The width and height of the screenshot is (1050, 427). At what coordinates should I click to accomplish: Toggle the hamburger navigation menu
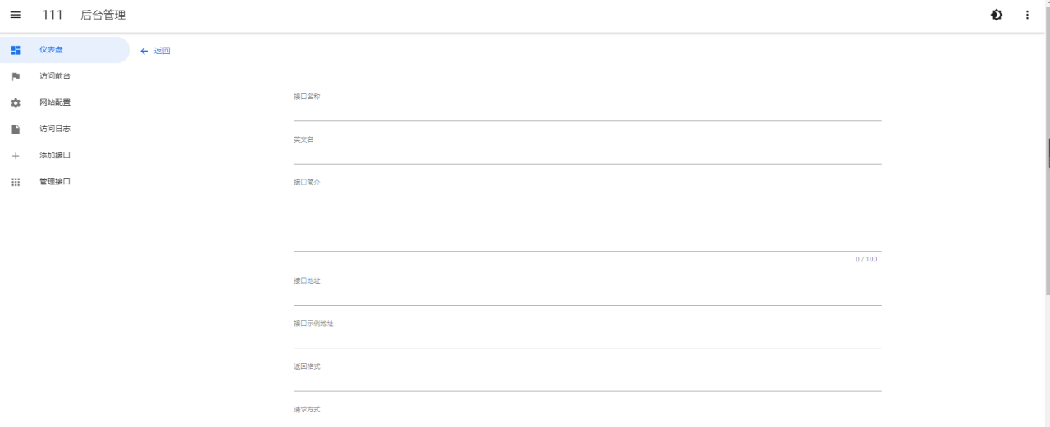point(15,15)
